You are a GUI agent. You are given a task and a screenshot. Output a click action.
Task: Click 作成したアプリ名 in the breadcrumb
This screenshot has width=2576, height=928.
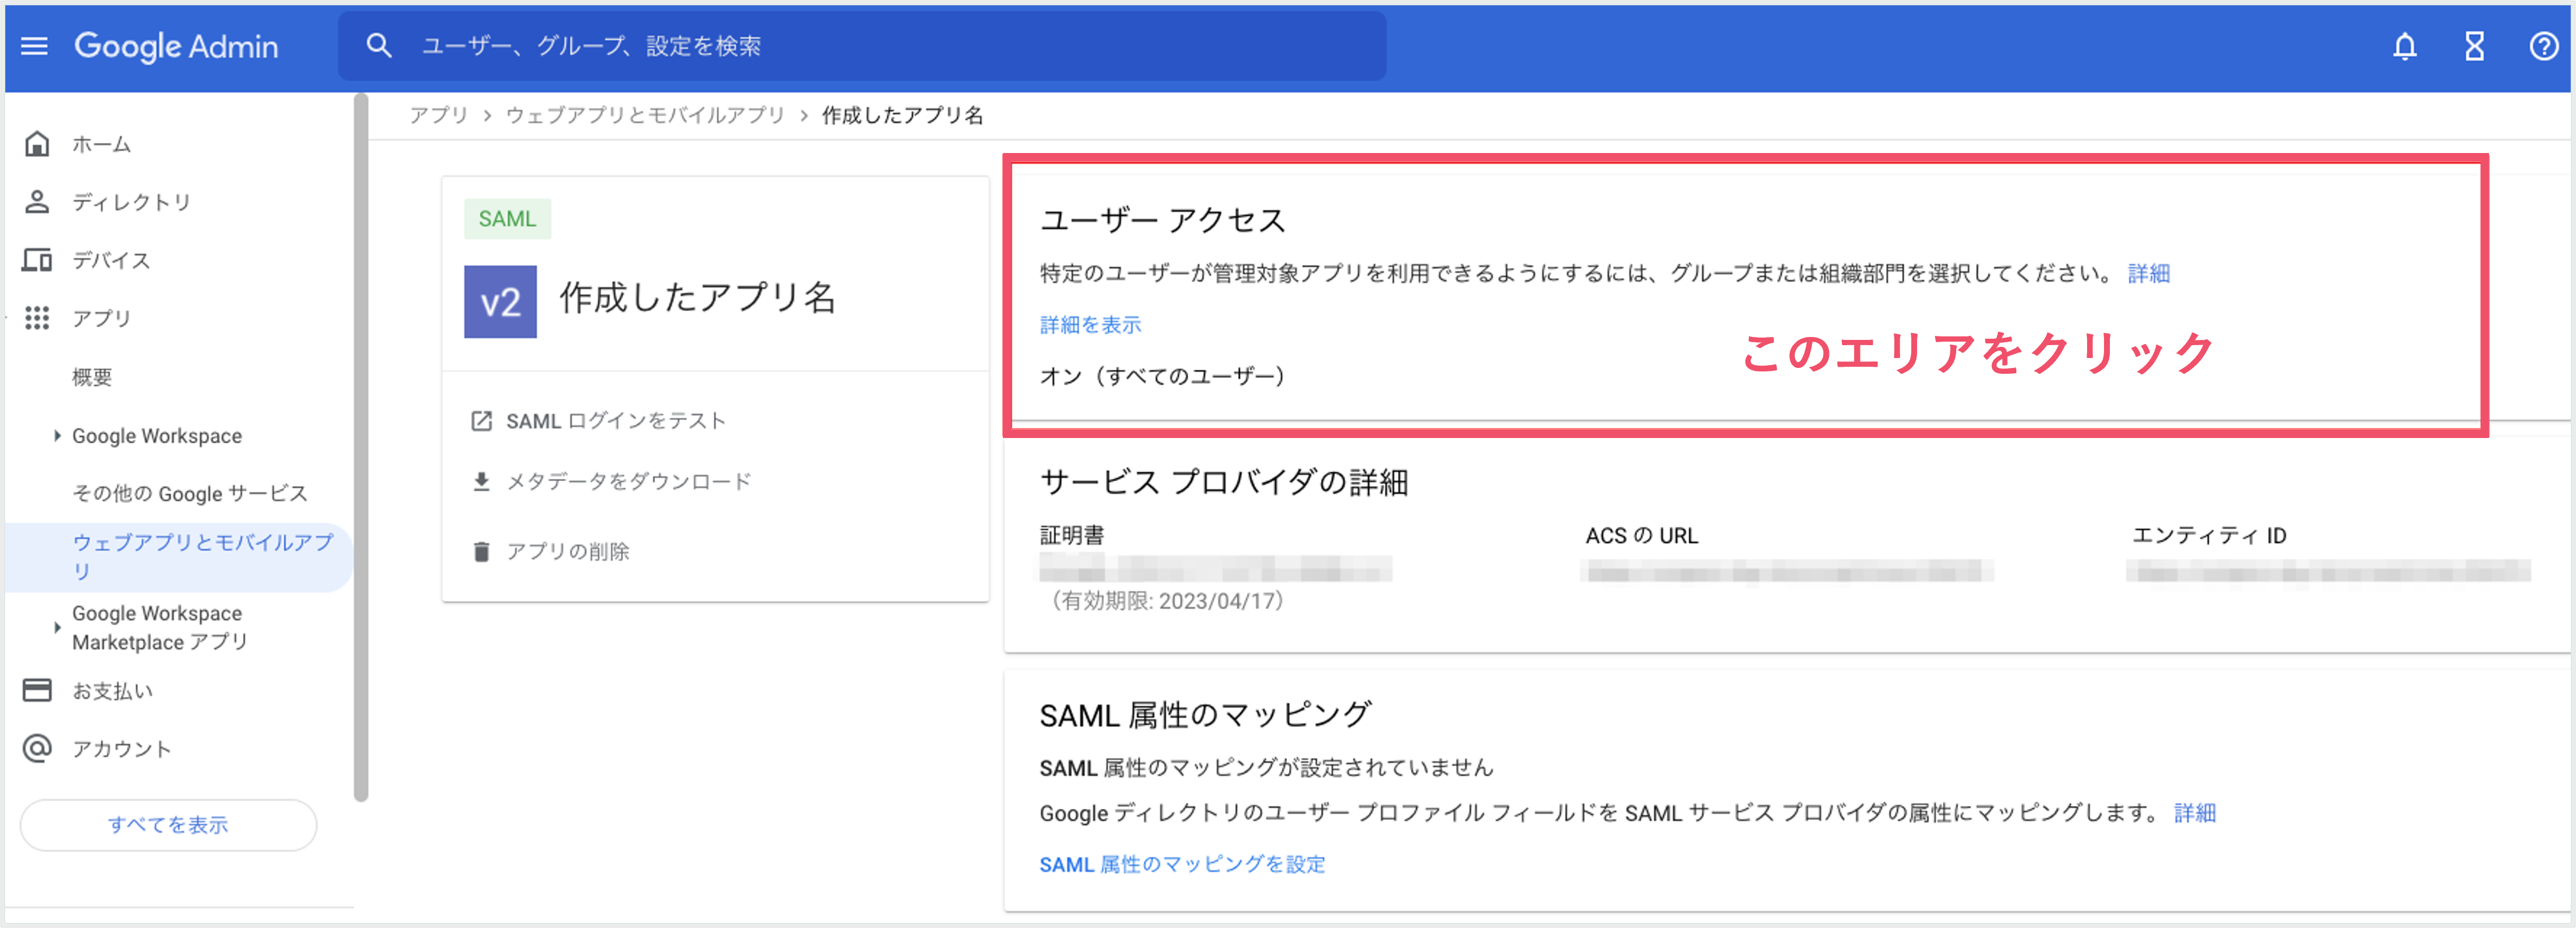(902, 115)
